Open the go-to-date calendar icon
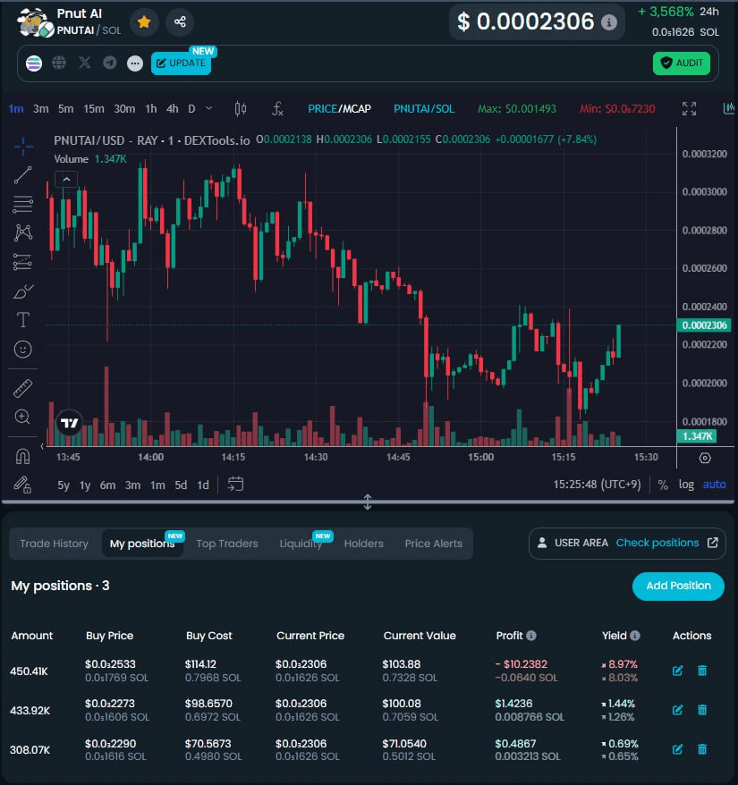This screenshot has height=785, width=738. point(235,484)
